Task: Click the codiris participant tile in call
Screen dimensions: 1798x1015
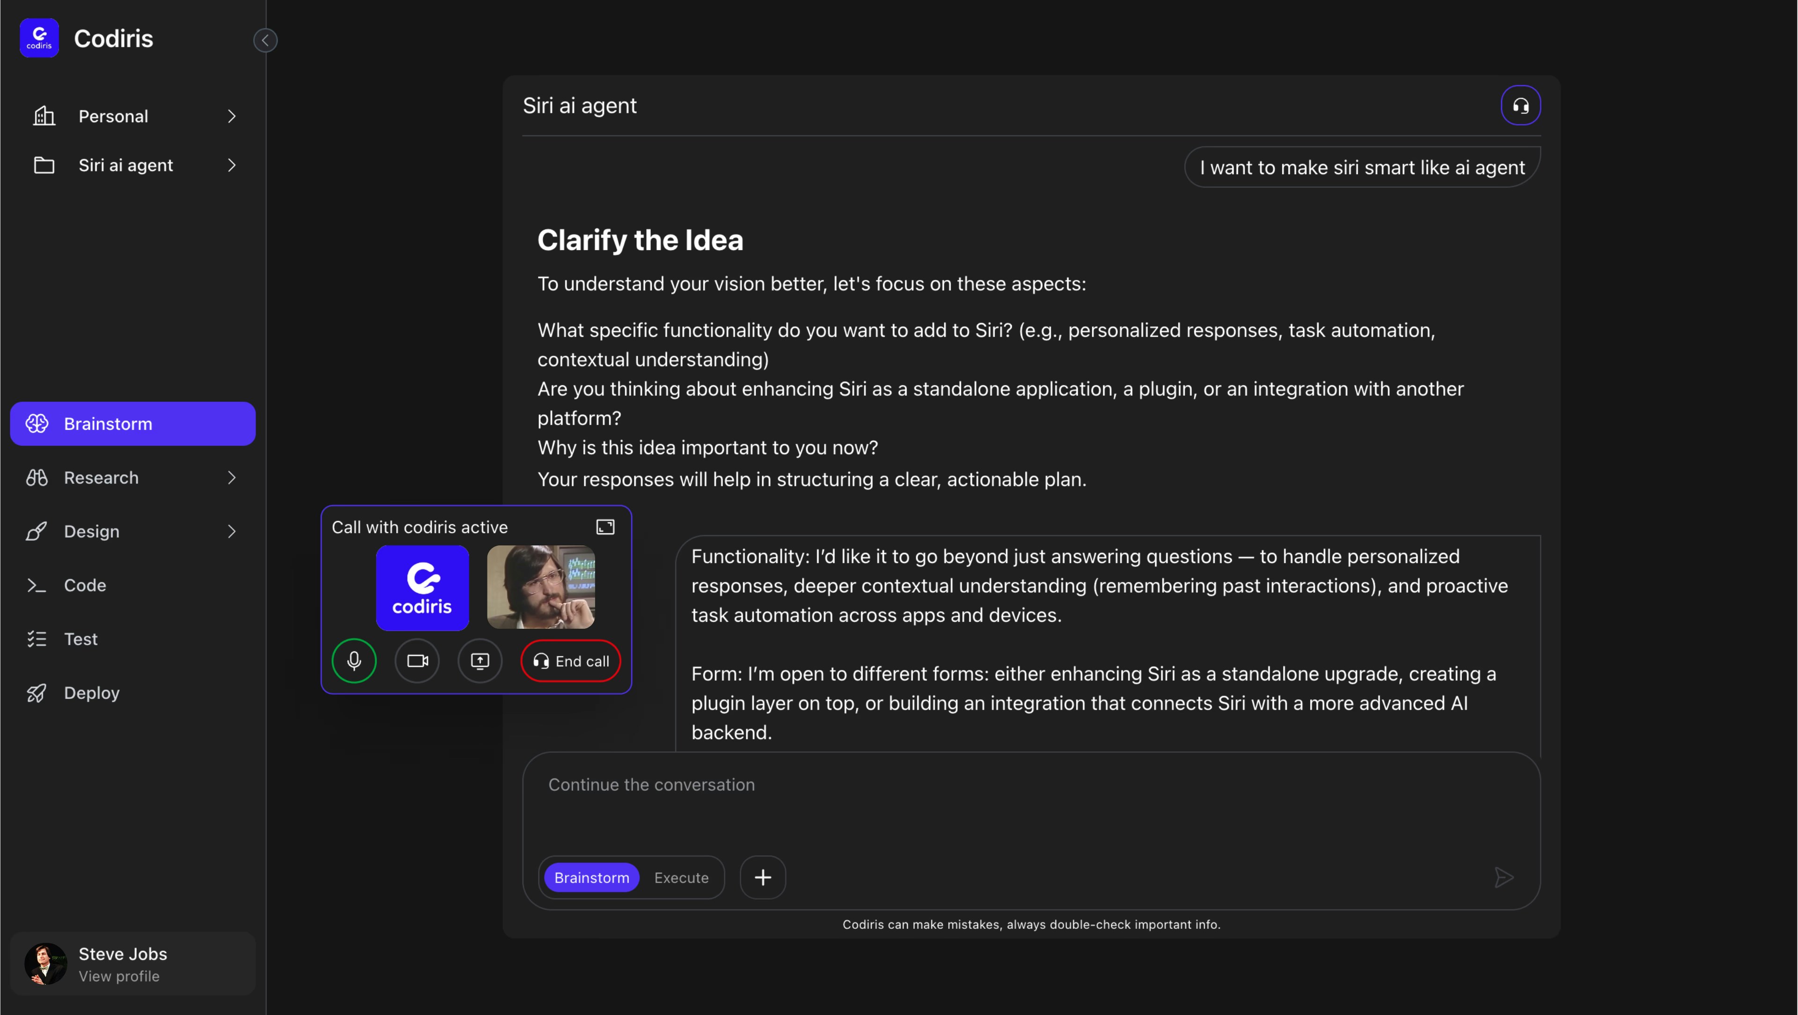Action: tap(422, 588)
